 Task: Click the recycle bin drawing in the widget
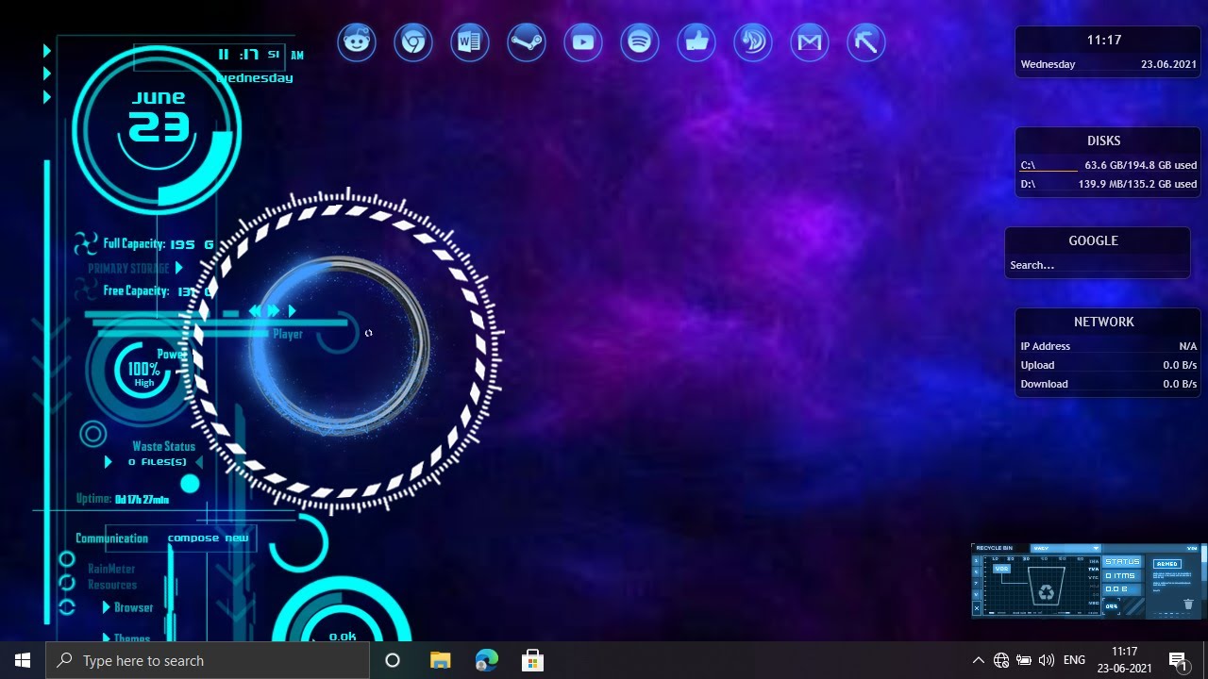[x=1046, y=586]
